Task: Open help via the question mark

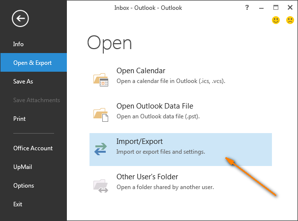Action: coord(247,7)
